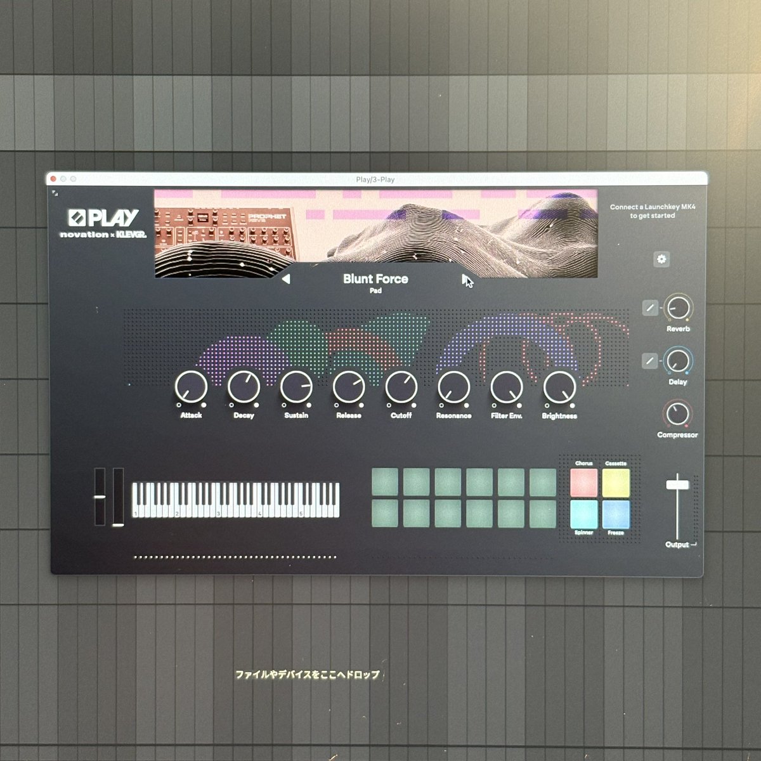Go to the next preset arrow
This screenshot has width=761, height=761.
pyautogui.click(x=467, y=280)
